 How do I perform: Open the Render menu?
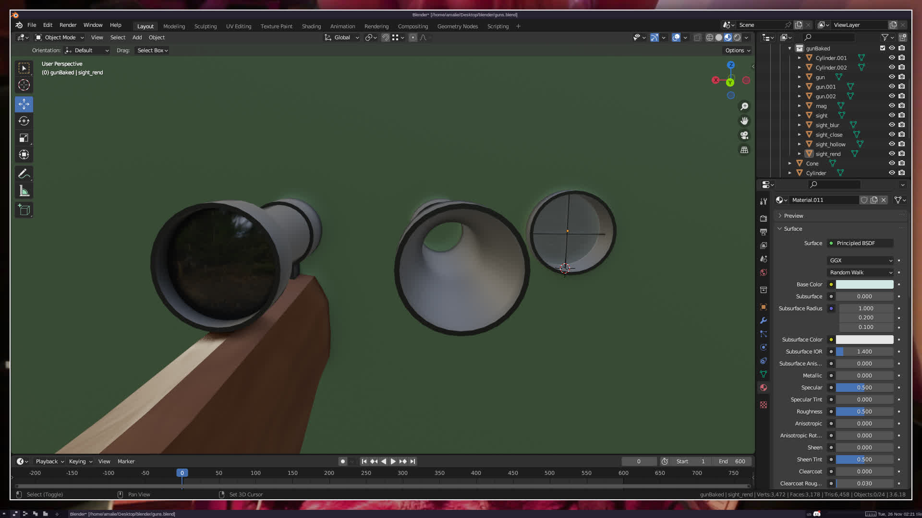pyautogui.click(x=68, y=25)
